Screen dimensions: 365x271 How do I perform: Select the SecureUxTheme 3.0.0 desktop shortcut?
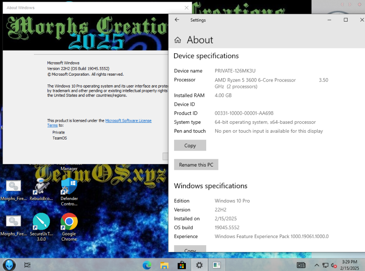pyautogui.click(x=41, y=227)
